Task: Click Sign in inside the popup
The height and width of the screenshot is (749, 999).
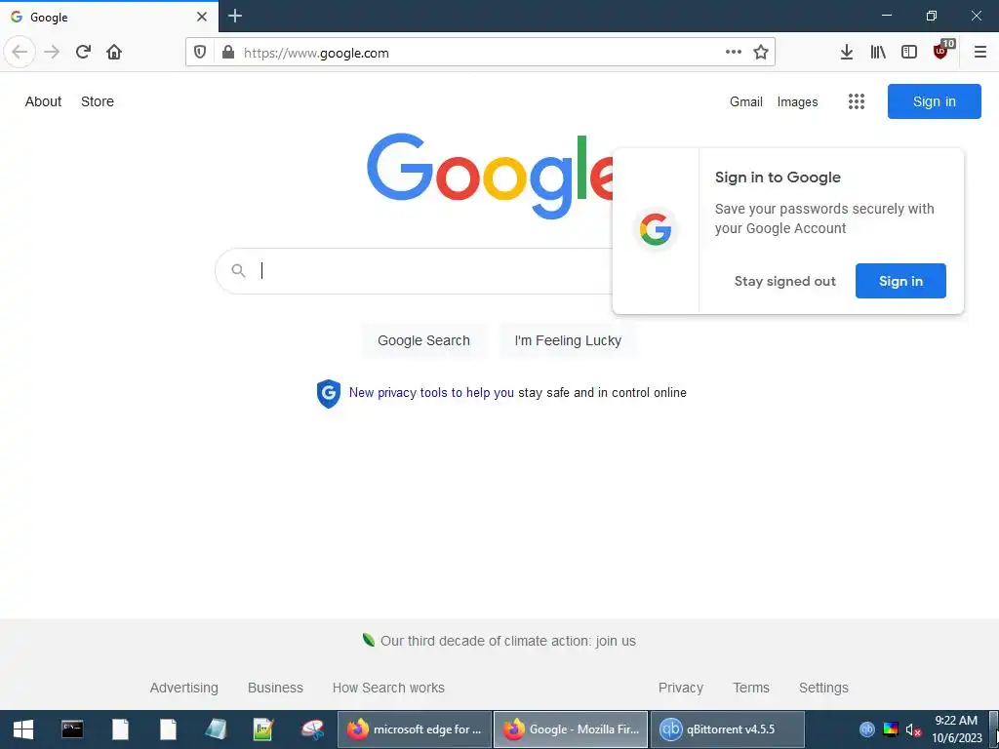Action: [900, 281]
